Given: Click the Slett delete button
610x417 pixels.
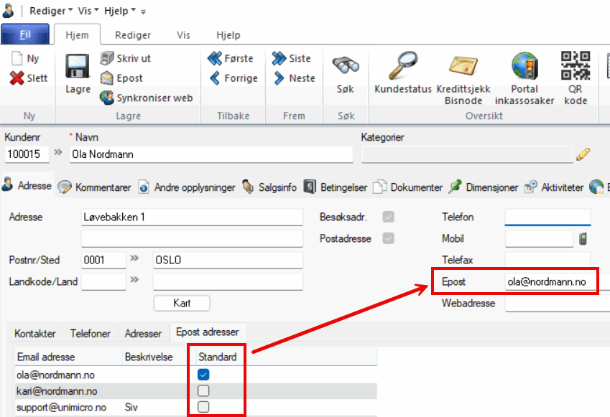Looking at the screenshot, I should (x=29, y=78).
